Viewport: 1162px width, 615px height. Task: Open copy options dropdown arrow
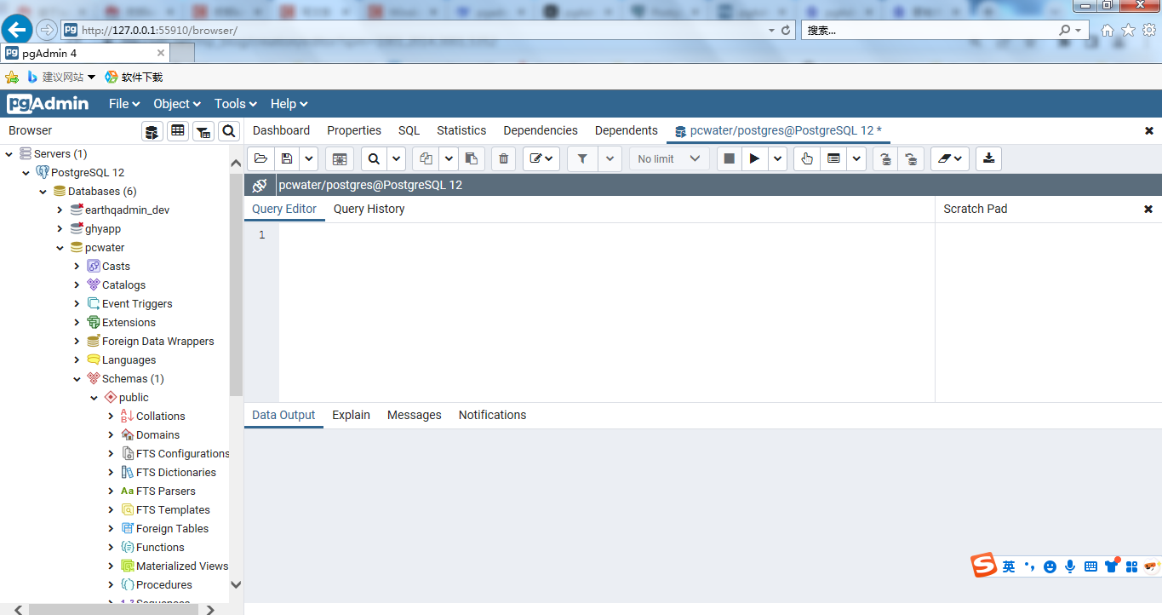[x=449, y=158]
